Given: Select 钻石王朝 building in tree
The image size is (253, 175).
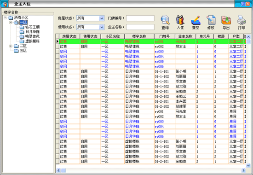Looking at the screenshot, I should [x=33, y=27].
